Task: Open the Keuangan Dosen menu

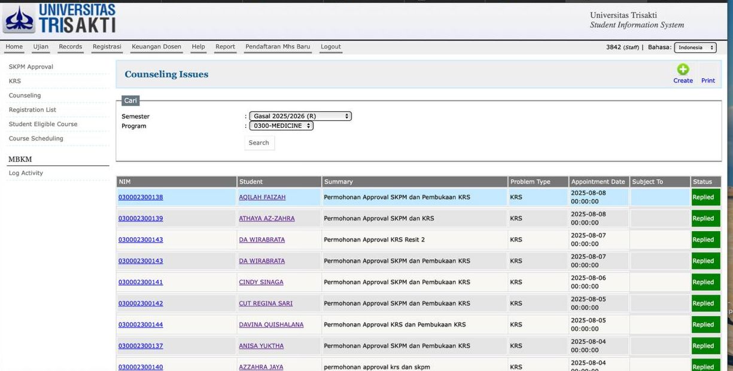Action: [x=156, y=47]
